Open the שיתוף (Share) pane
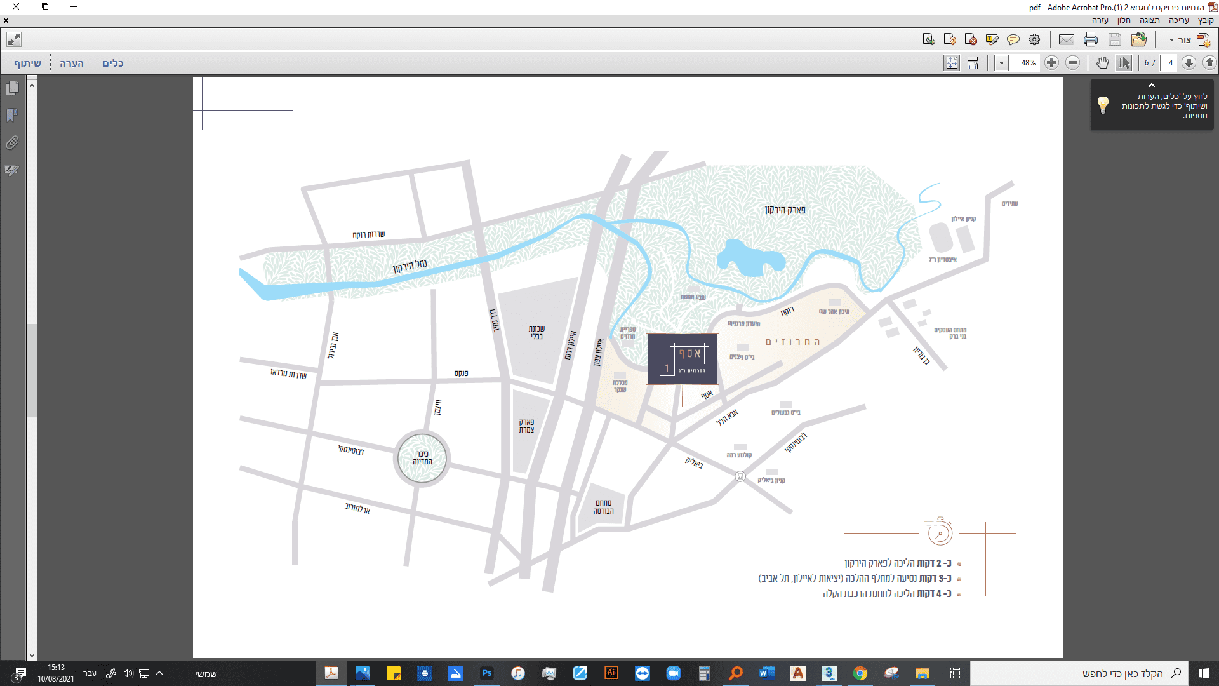Image resolution: width=1219 pixels, height=686 pixels. pos(27,63)
